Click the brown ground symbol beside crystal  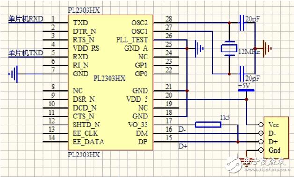pos(267,49)
